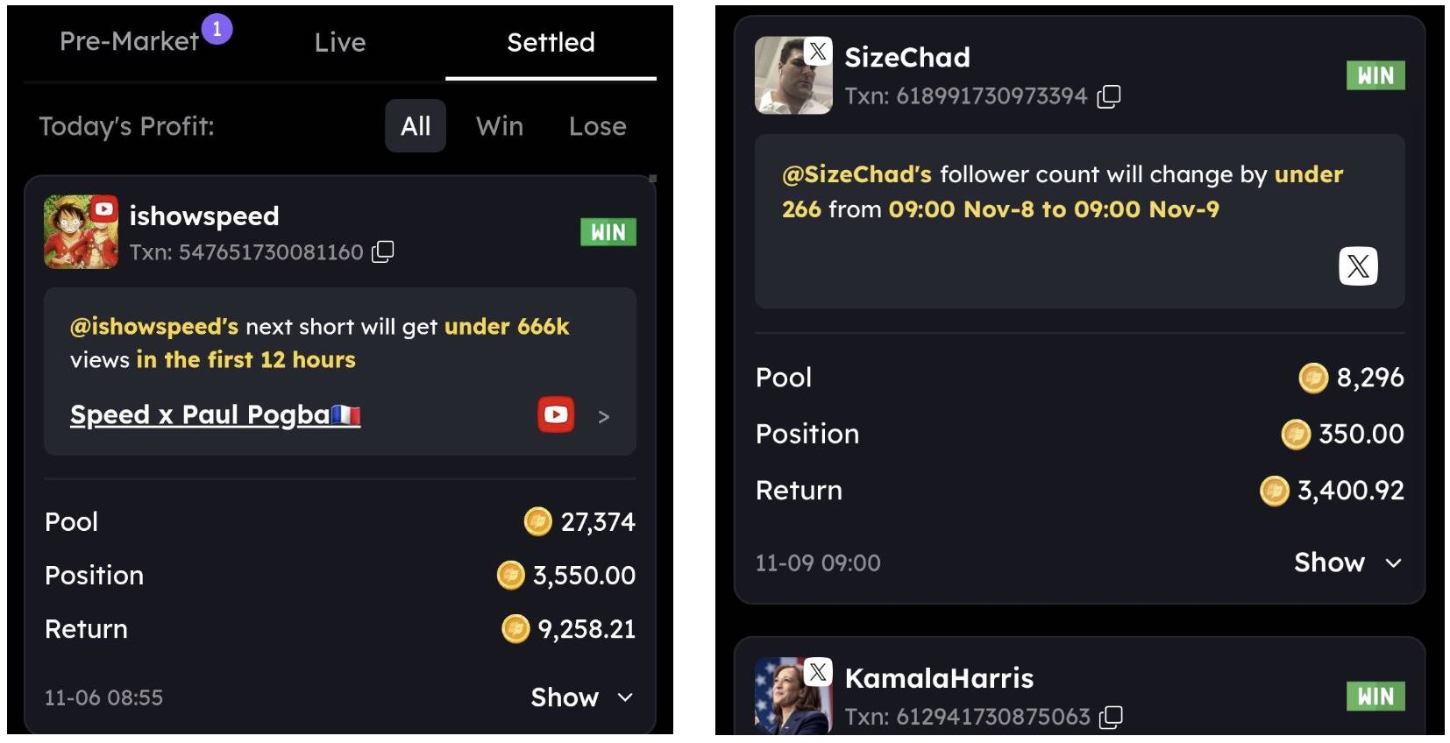
Task: Click @ishowspeed's handle in prediction text
Action: 154,327
